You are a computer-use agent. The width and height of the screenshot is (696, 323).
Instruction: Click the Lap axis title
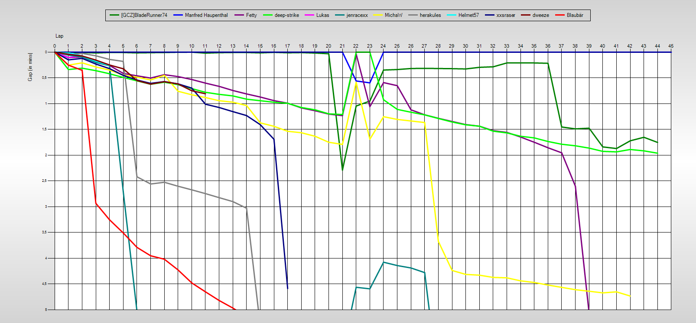coord(59,36)
